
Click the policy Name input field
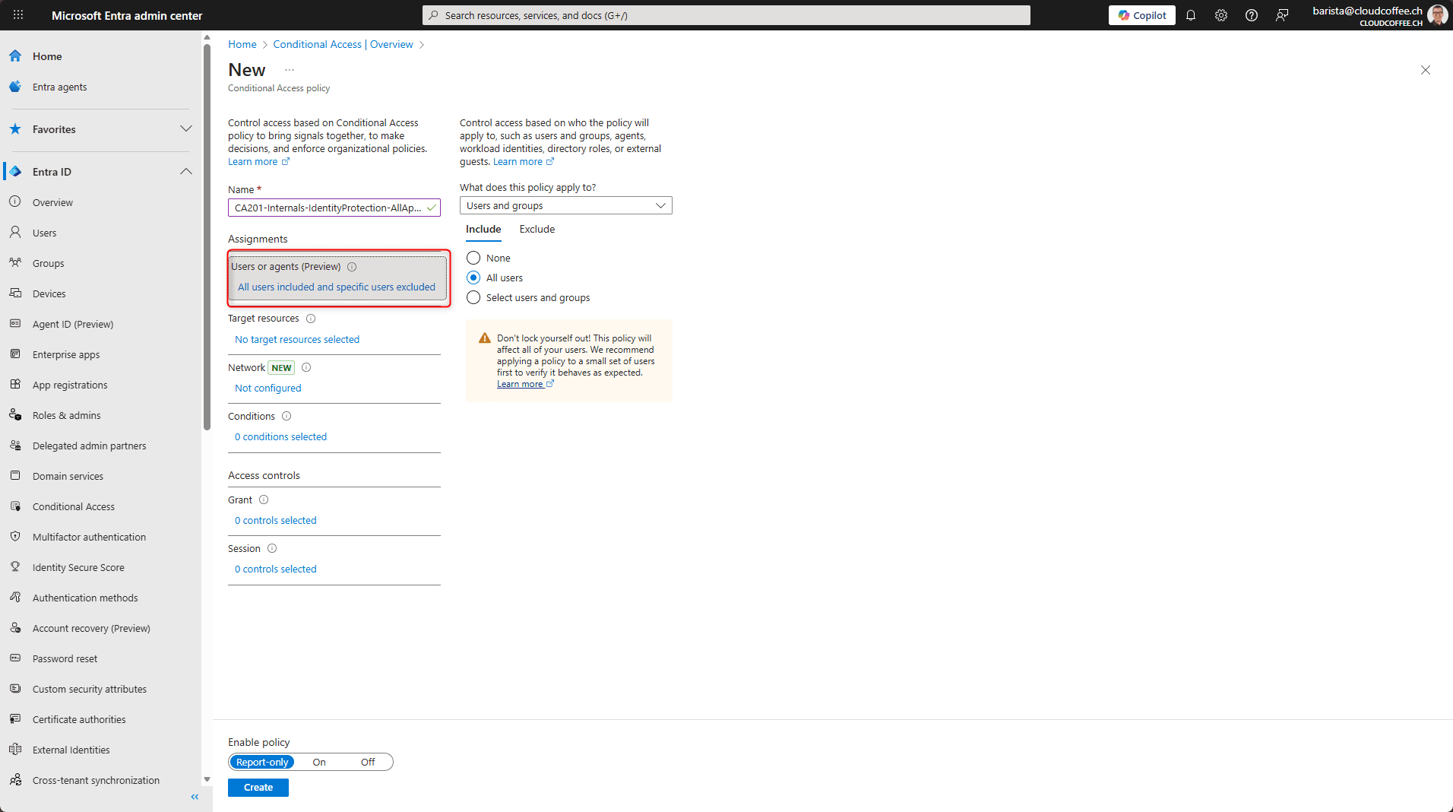(328, 208)
